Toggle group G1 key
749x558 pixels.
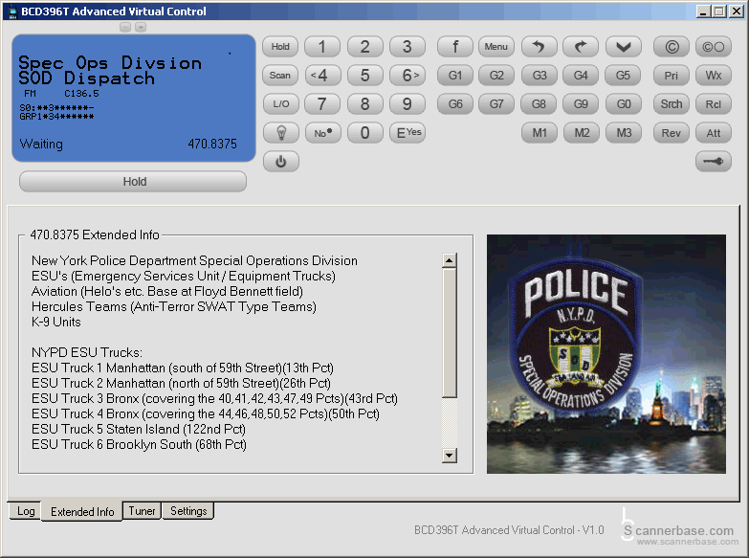tap(454, 75)
